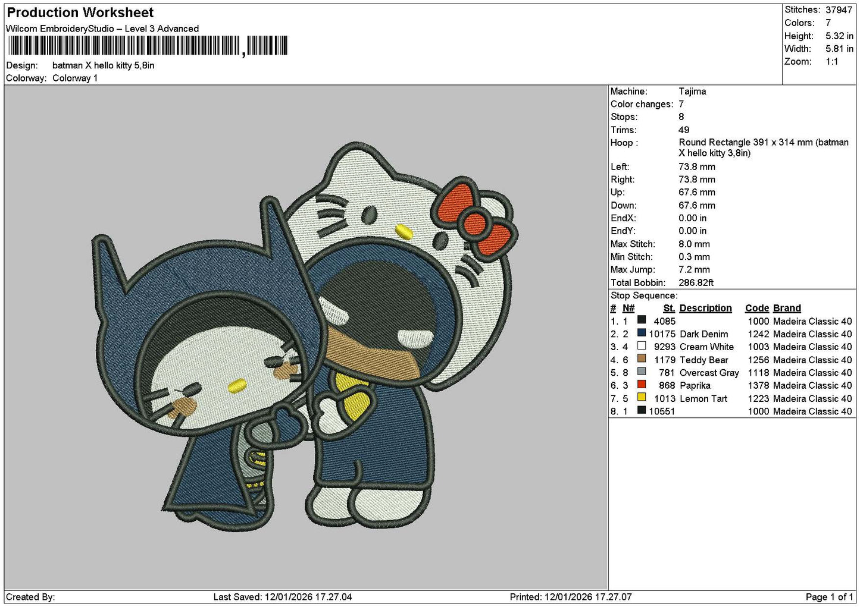Click the Created By label
This screenshot has height=607, width=860.
[x=30, y=597]
